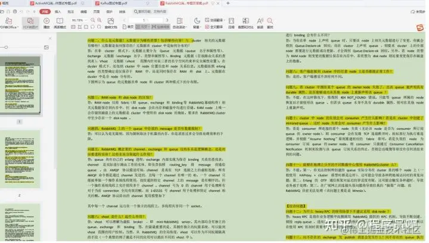The height and width of the screenshot is (243, 429).
Task: Go to previous page arrow
Action: tap(124, 20)
